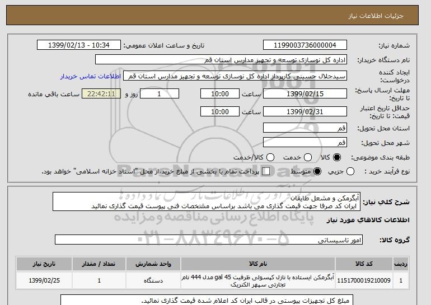The image size is (431, 305).
Task: Click the remaining days field showing 1
Action: (160, 93)
